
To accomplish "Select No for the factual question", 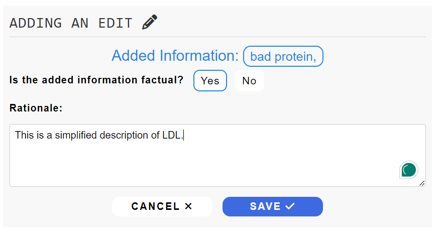I will [x=249, y=81].
